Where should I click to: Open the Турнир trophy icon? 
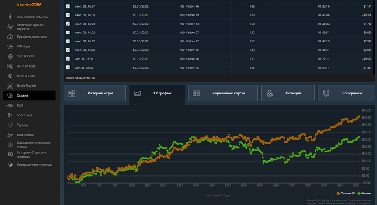pyautogui.click(x=10, y=125)
